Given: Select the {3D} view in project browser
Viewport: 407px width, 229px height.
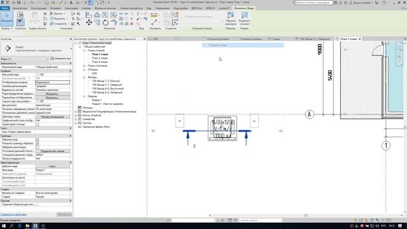Looking at the screenshot, I should pyautogui.click(x=94, y=74).
